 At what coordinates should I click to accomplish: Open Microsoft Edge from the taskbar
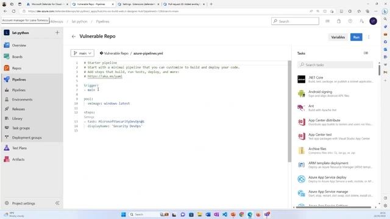pyautogui.click(x=250, y=215)
